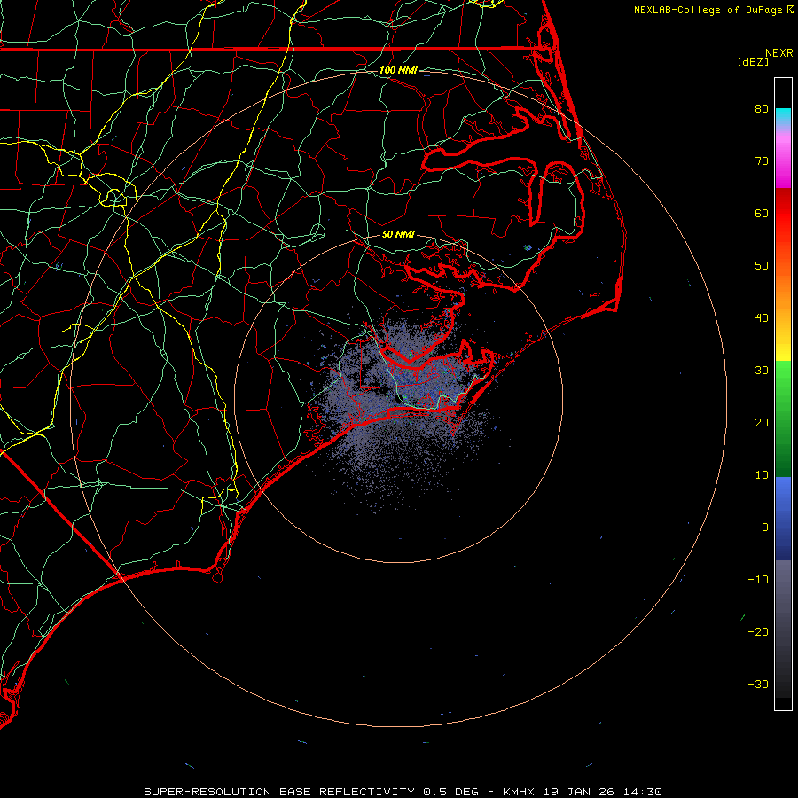798x798 pixels.
Task: Click the 40 value on the dBZ scale
Action: pyautogui.click(x=762, y=318)
